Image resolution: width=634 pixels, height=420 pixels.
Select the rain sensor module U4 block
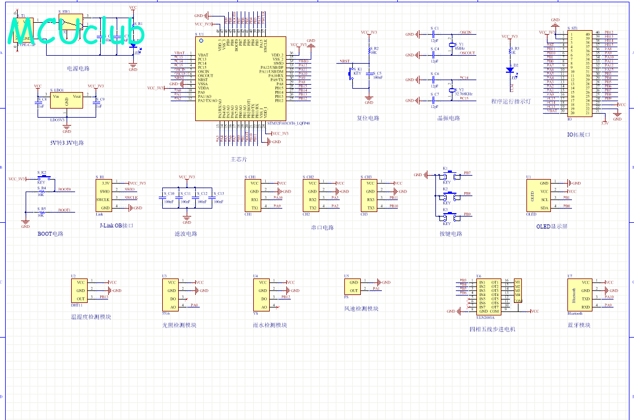[262, 294]
